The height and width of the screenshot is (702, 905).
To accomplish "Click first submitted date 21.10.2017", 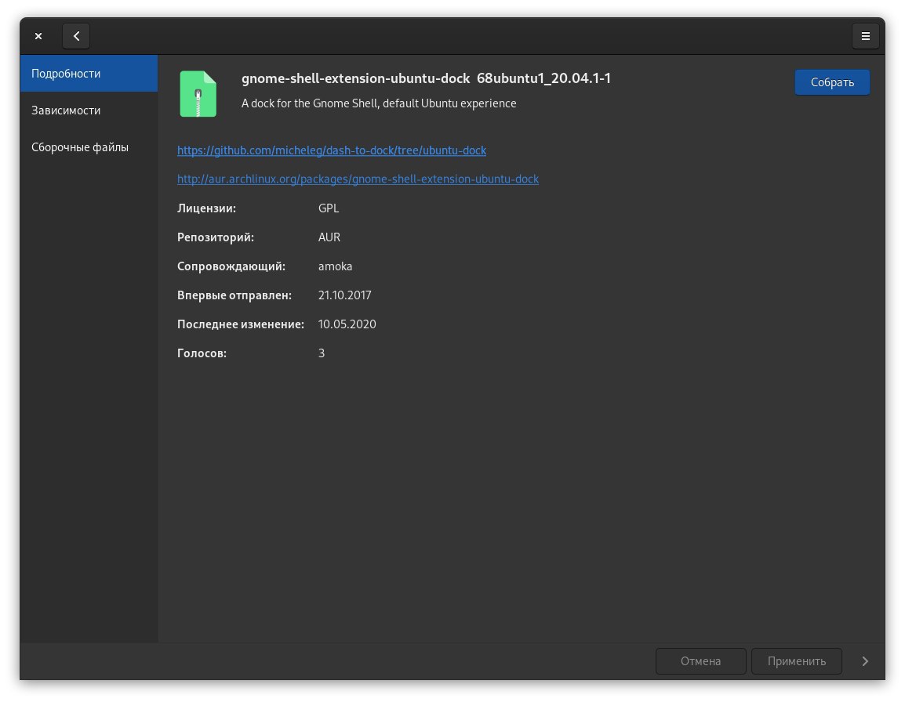I will tap(344, 295).
